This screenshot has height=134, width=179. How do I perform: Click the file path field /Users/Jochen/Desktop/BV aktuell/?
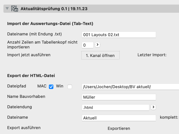(x=131, y=87)
